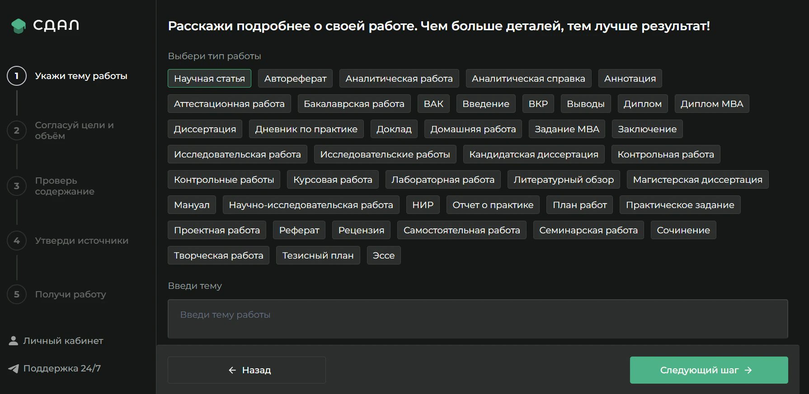809x394 pixels.
Task: Click the paper plane icon beside Поддержка 24/7
Action: click(x=14, y=368)
